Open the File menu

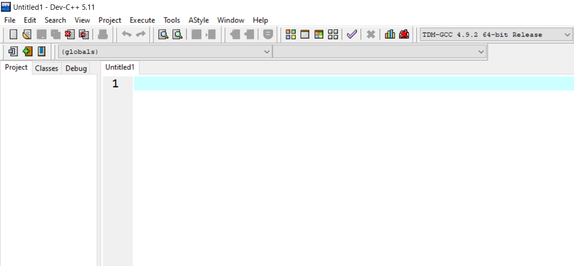click(10, 20)
